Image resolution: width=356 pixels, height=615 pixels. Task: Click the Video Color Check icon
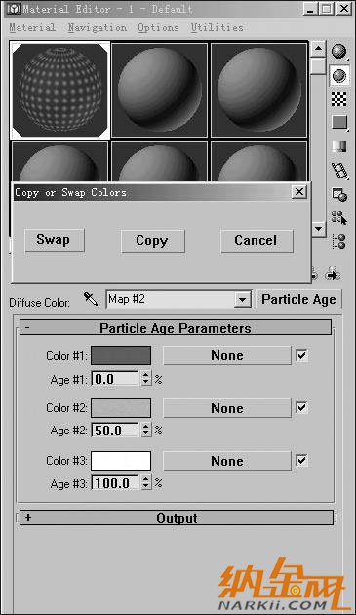pyautogui.click(x=339, y=146)
